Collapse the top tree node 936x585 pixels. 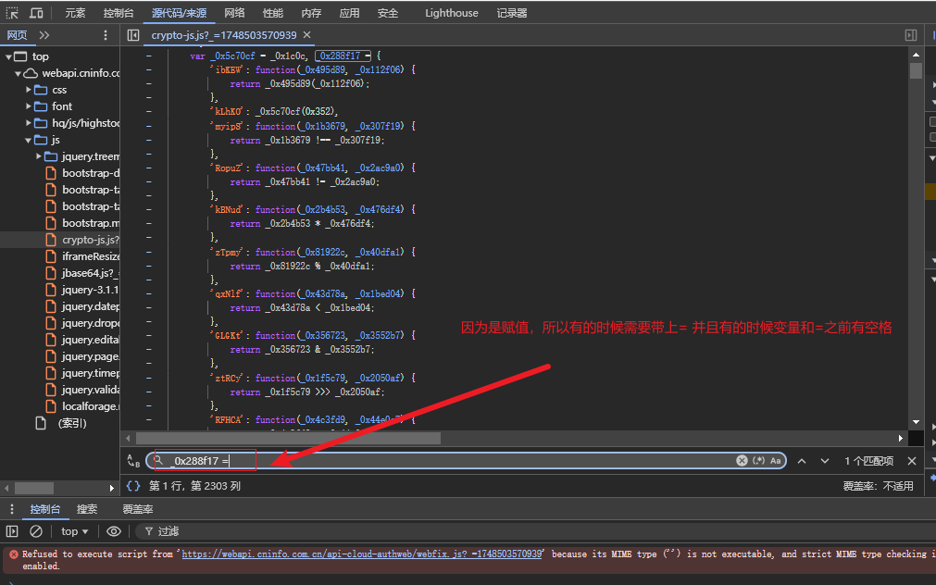pos(8,56)
